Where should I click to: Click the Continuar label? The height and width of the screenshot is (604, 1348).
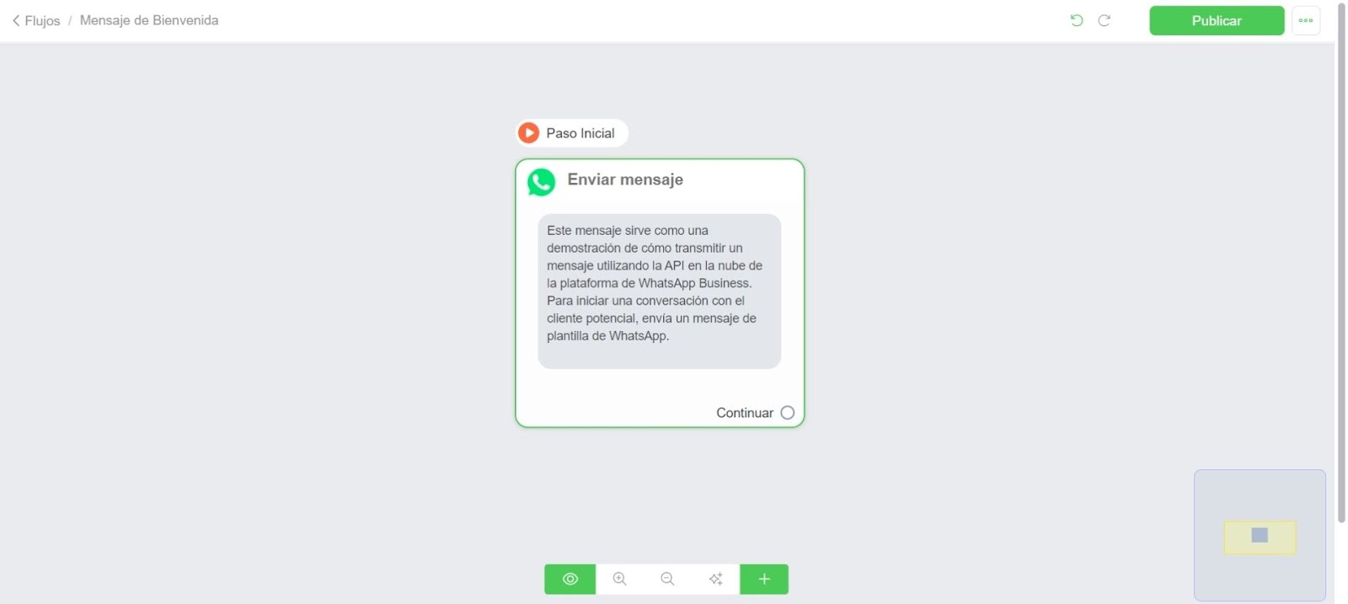pos(745,413)
